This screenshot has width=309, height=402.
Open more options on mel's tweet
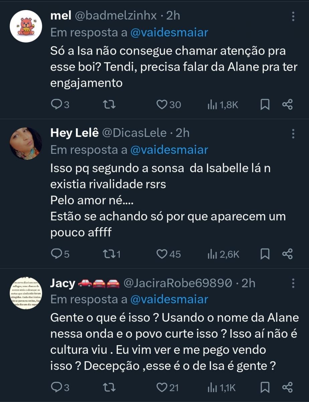(x=293, y=16)
